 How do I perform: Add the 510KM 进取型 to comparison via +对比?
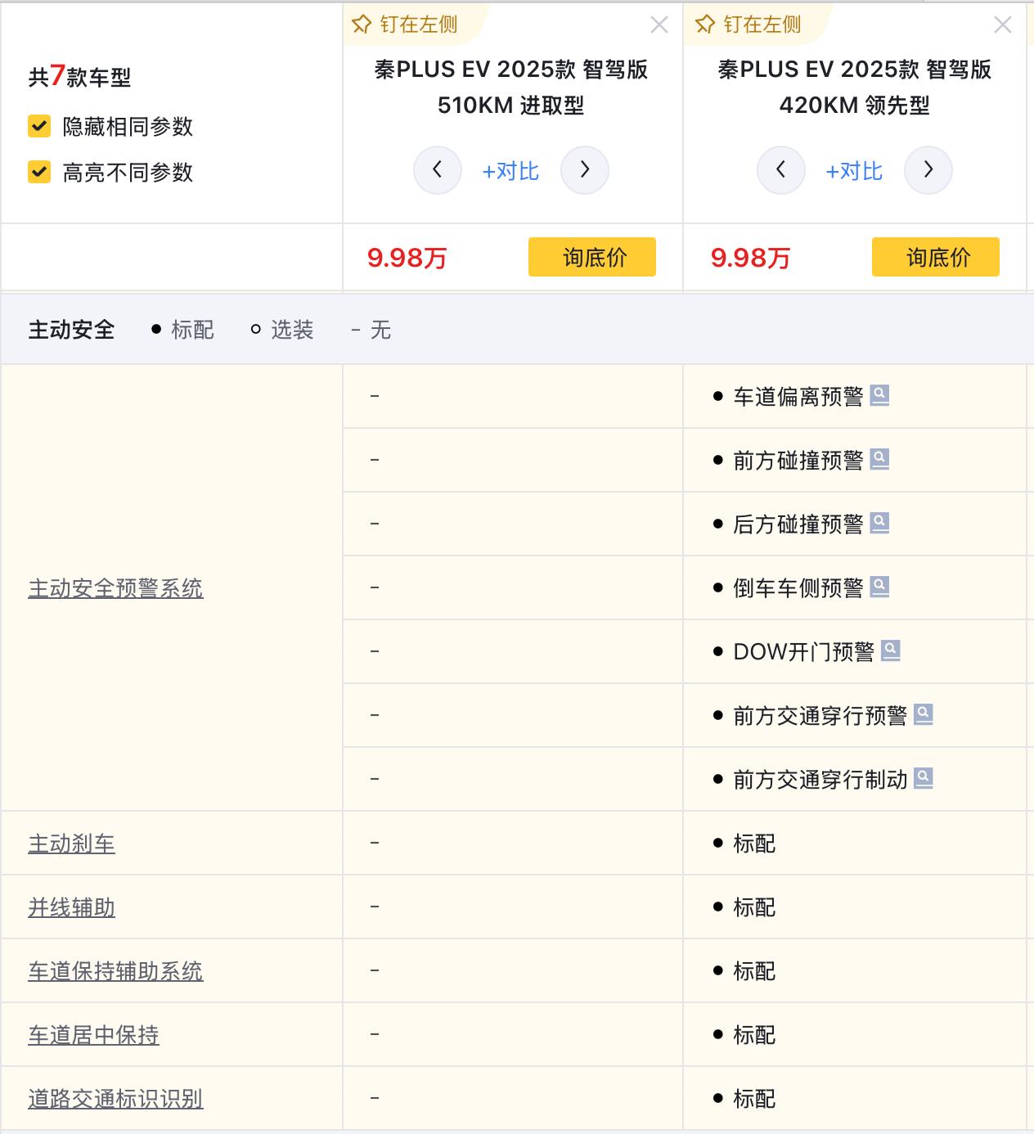510,171
